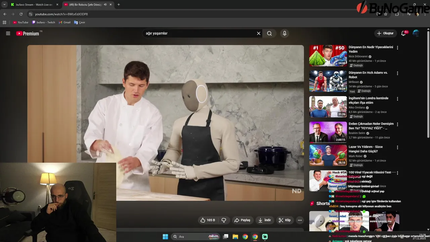Open Chrome extensions puzzle icon
This screenshot has width=430, height=242.
point(397,14)
